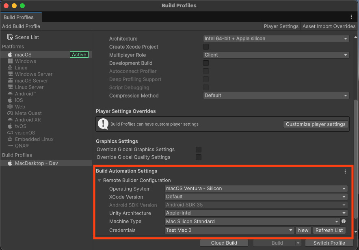Open the Android SDK Version dropdown
Viewport: 359px width, 250px height.
[x=256, y=205]
